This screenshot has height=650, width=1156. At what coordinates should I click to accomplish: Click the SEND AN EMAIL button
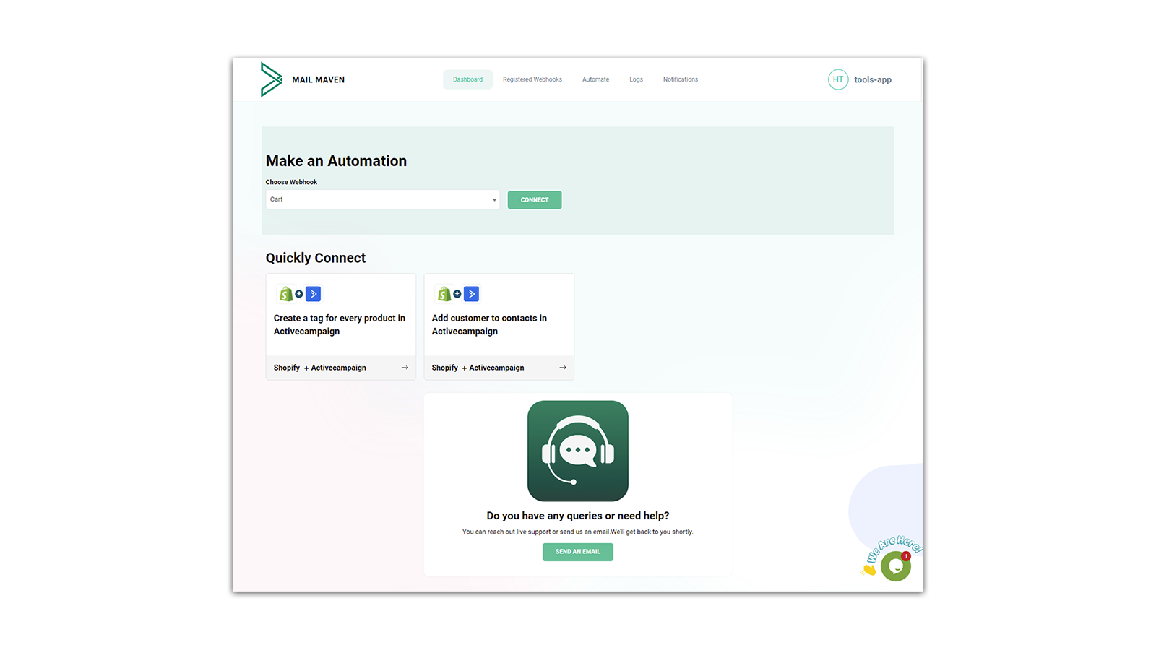point(578,552)
